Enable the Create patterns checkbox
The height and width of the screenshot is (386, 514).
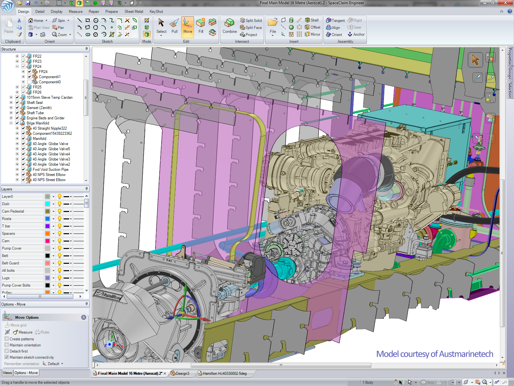pyautogui.click(x=7, y=339)
